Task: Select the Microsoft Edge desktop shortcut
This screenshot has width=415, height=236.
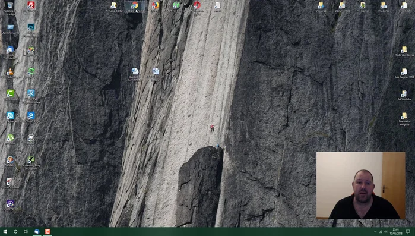Action: (x=31, y=117)
